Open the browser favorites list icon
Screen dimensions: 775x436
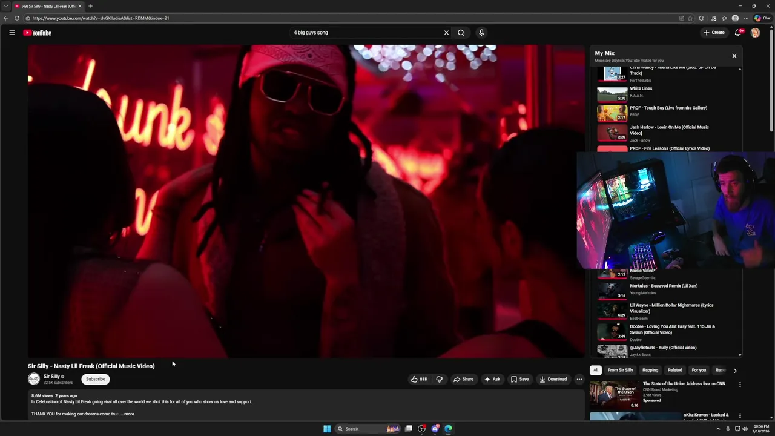pyautogui.click(x=724, y=18)
